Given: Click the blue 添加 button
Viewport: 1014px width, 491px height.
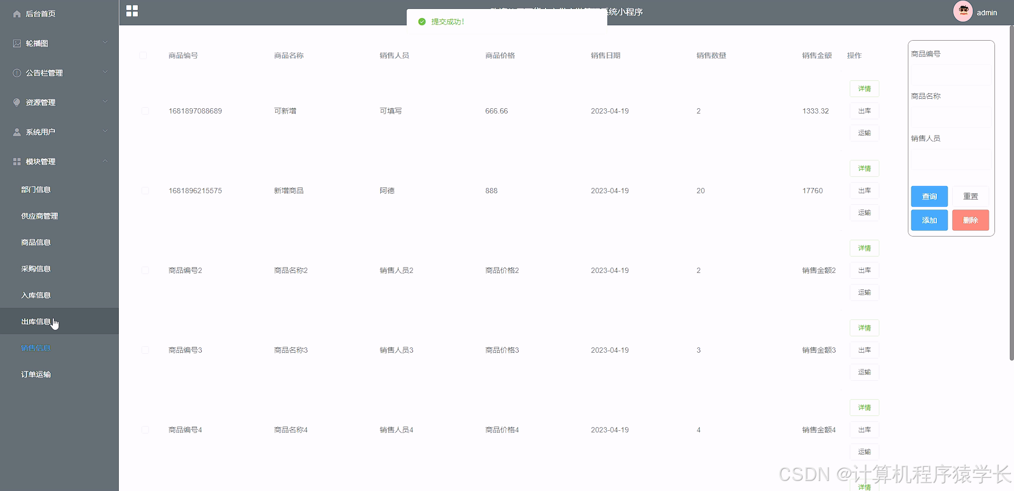Looking at the screenshot, I should (929, 220).
